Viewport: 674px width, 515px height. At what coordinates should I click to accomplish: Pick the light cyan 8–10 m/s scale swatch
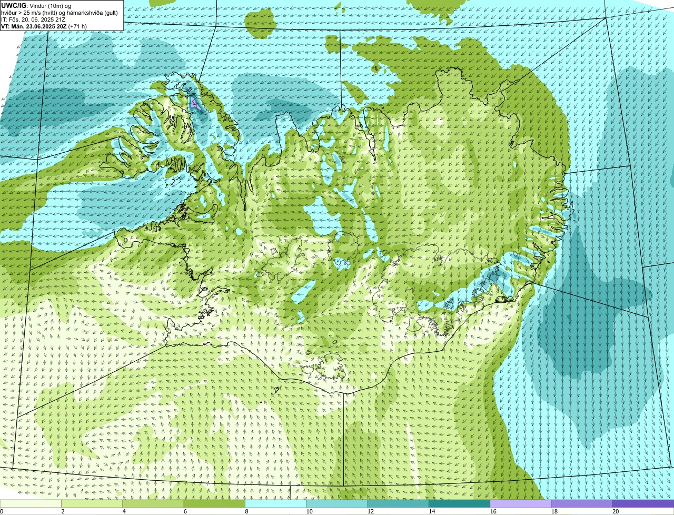(x=276, y=503)
